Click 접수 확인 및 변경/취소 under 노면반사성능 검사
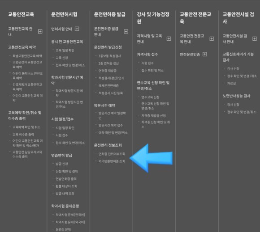Image resolution: width=260 pixels, height=232 pixels. [242, 112]
